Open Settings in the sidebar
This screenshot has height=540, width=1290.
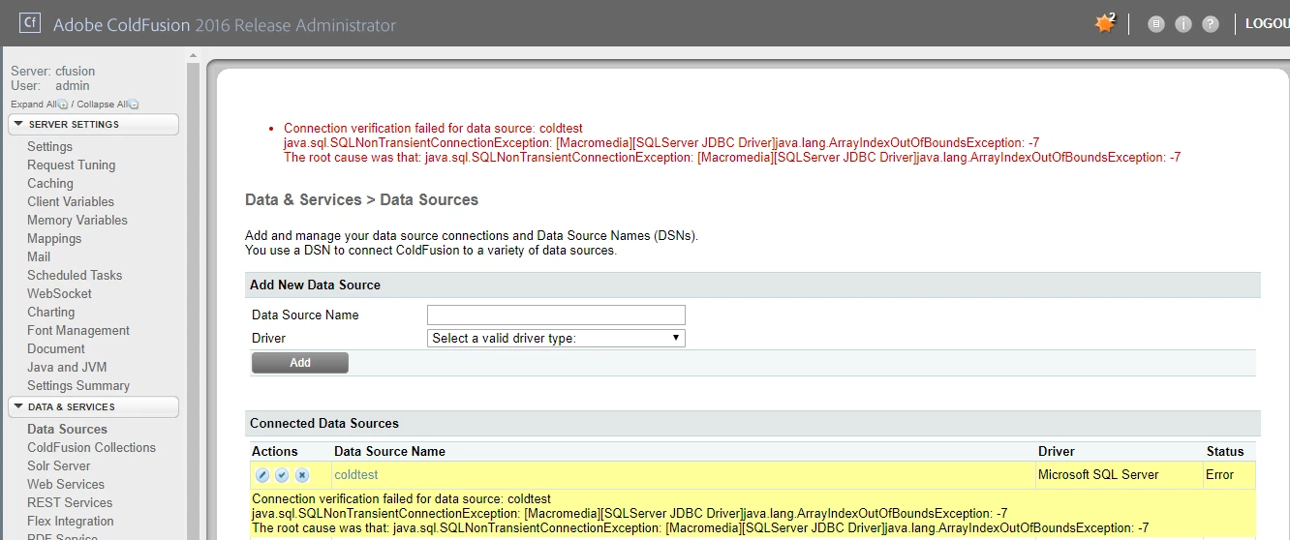49,147
